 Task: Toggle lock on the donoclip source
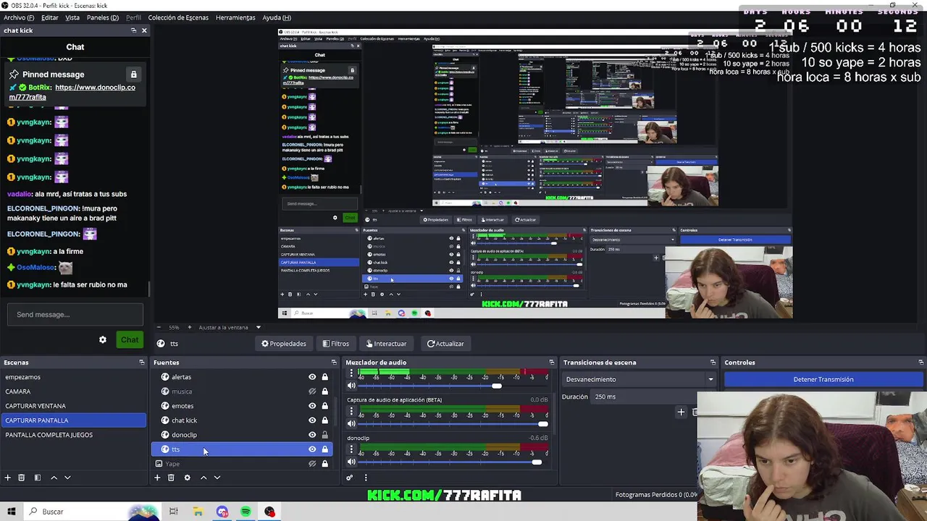324,435
